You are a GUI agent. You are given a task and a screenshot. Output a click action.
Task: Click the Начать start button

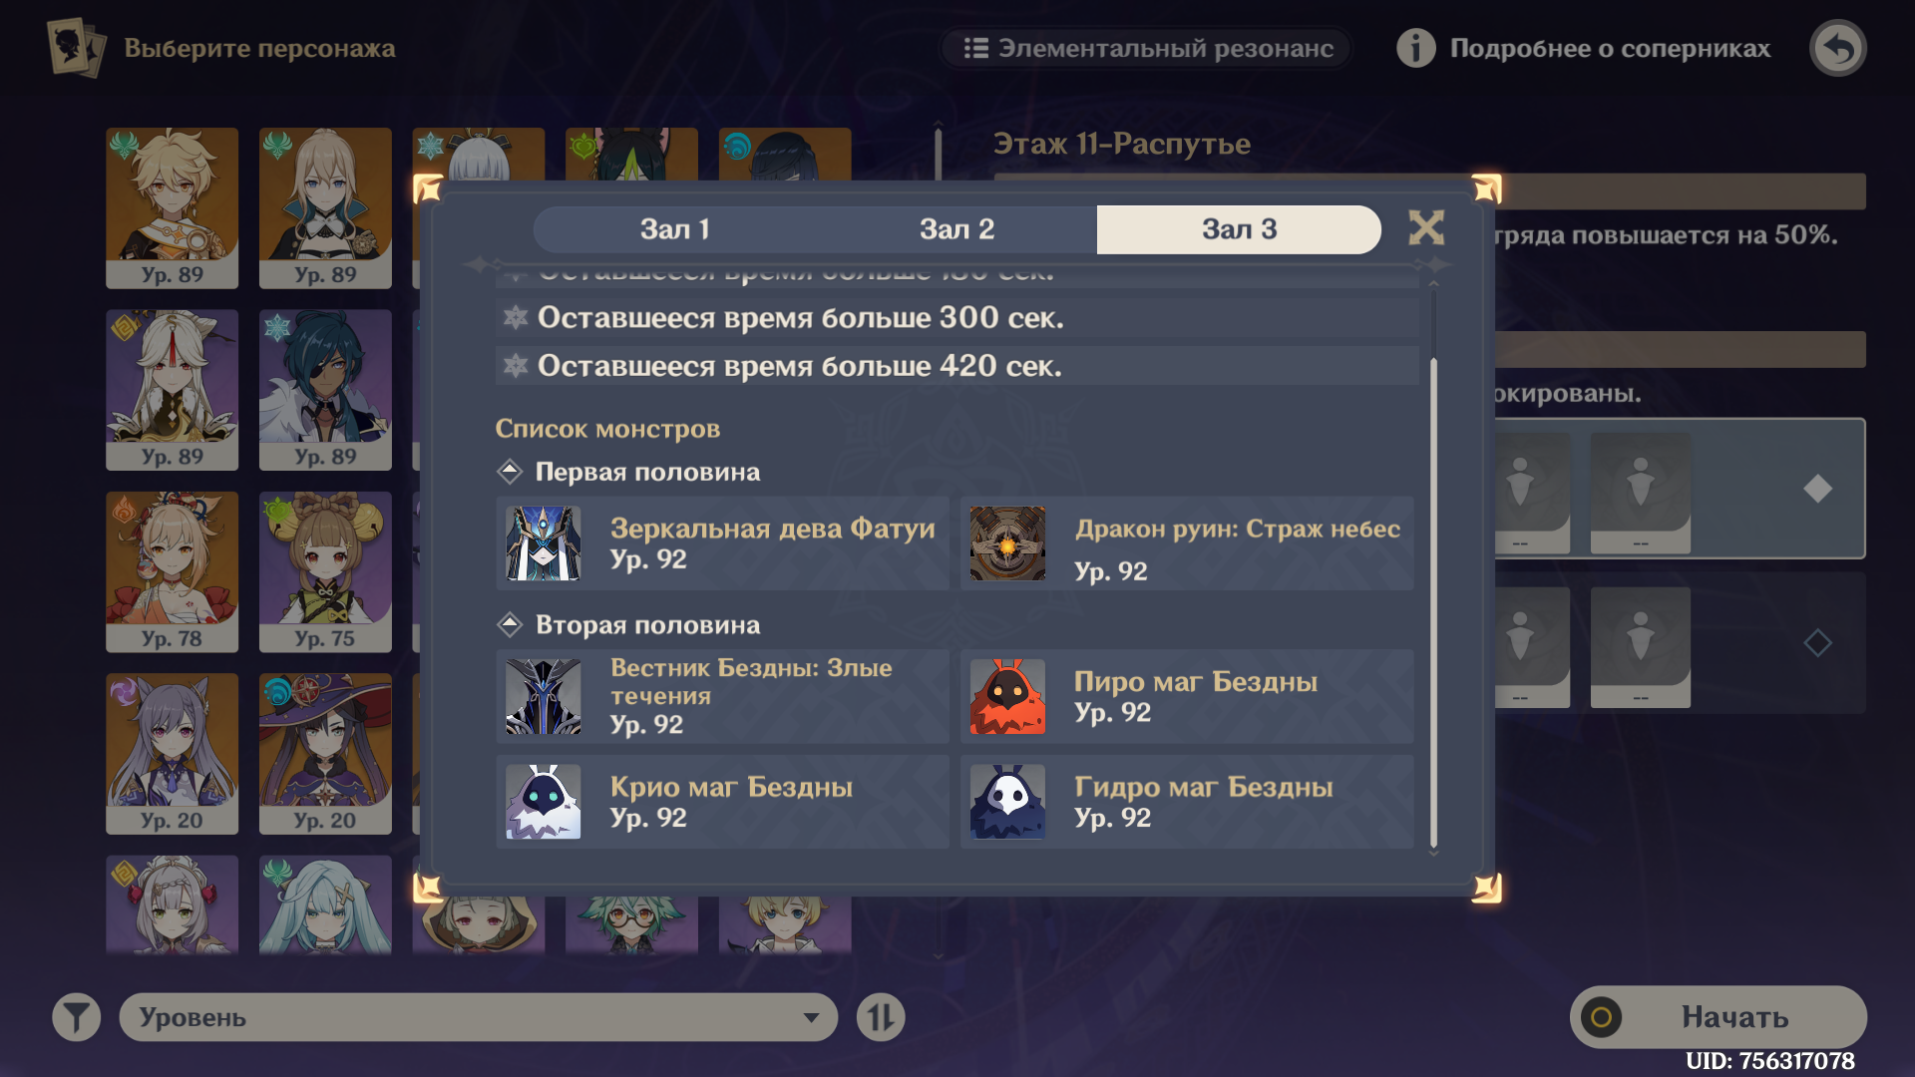1719,1016
